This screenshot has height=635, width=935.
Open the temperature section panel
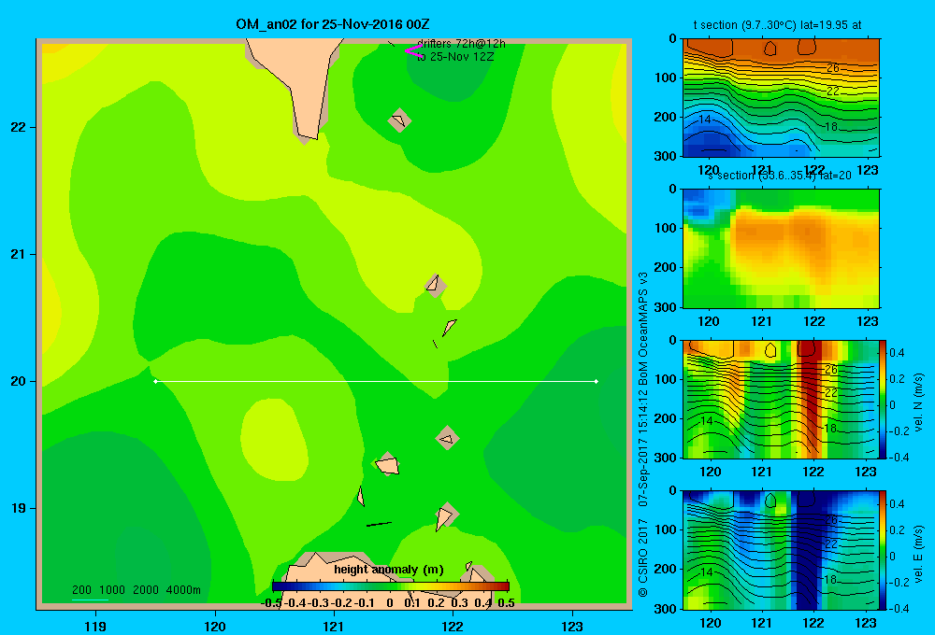781,98
